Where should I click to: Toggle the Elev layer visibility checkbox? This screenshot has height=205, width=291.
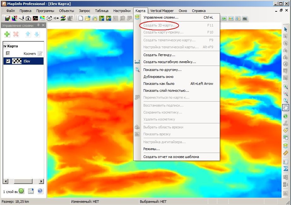click(8, 61)
